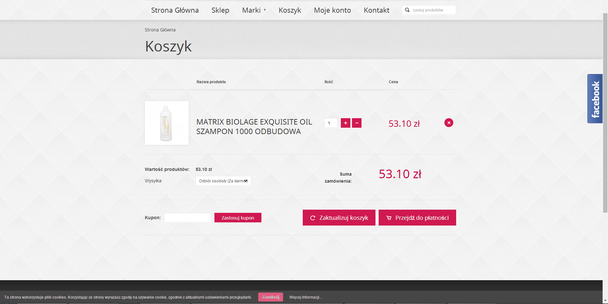Click the item price 53.10 zł in product row
The image size is (608, 304).
404,124
